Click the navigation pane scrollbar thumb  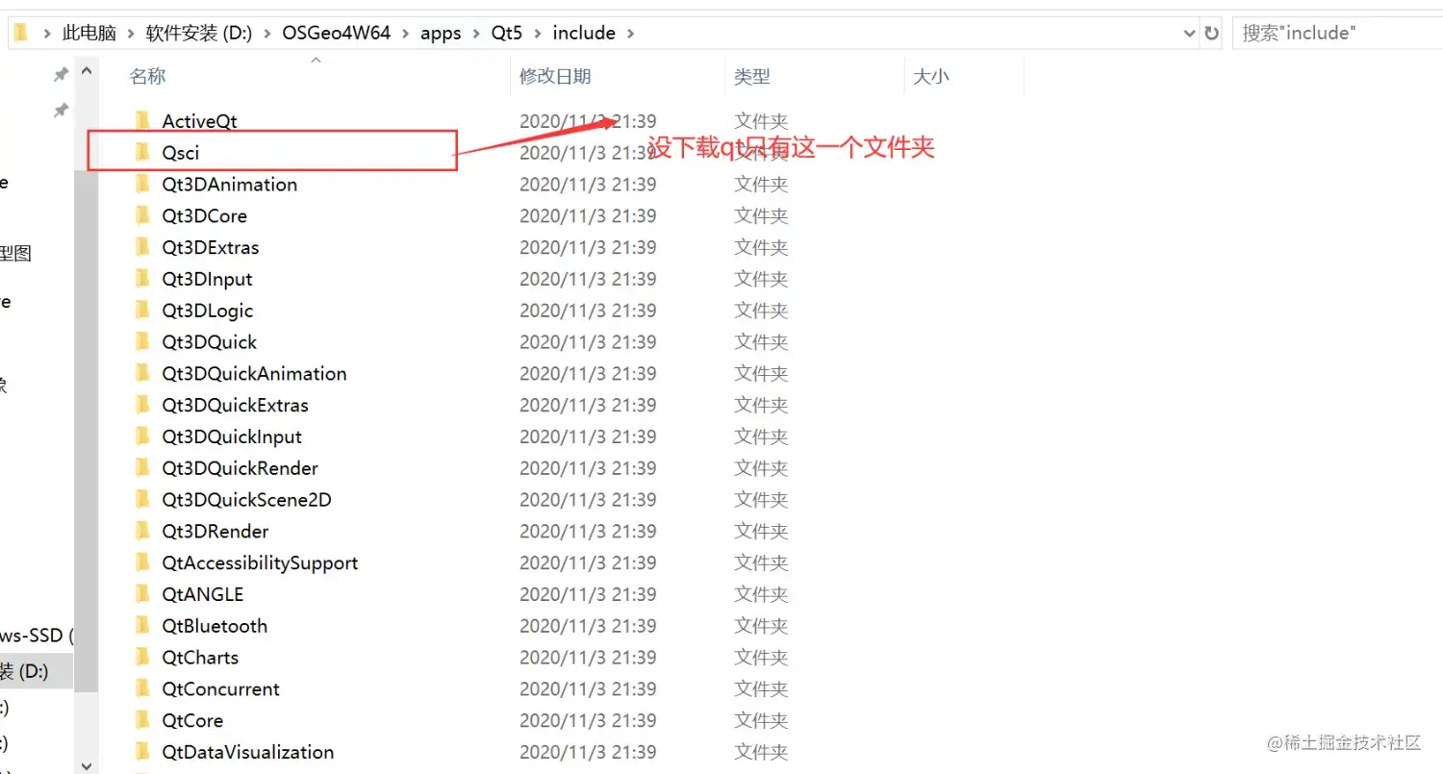click(x=87, y=431)
